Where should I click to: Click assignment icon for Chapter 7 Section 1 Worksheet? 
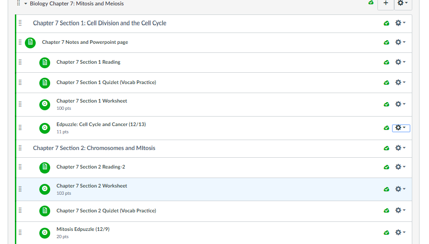click(45, 104)
